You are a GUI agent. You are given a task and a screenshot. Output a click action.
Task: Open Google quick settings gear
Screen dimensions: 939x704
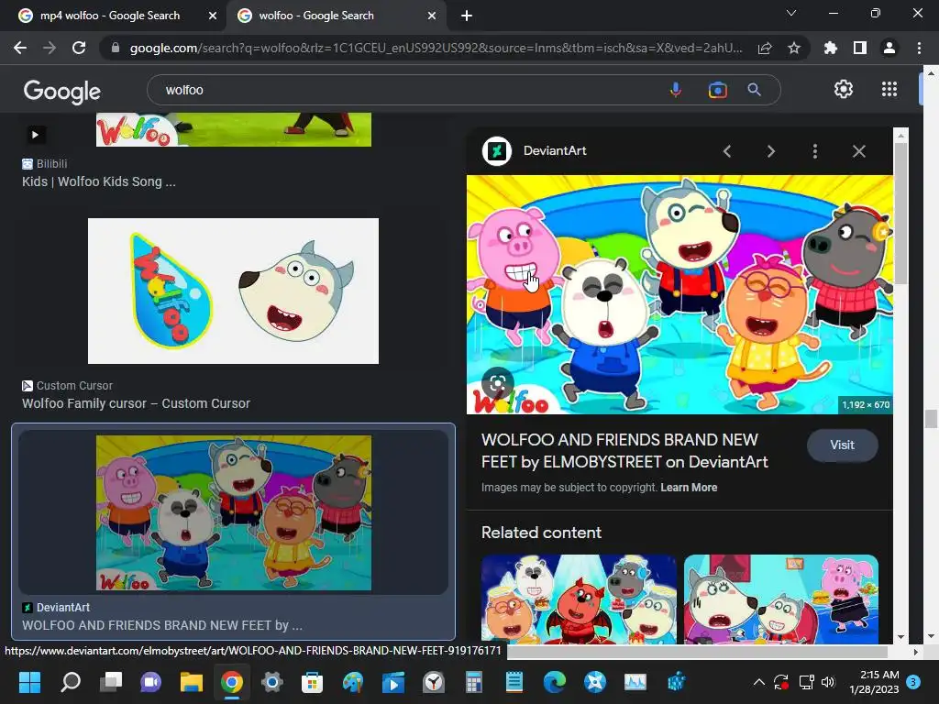(x=844, y=89)
